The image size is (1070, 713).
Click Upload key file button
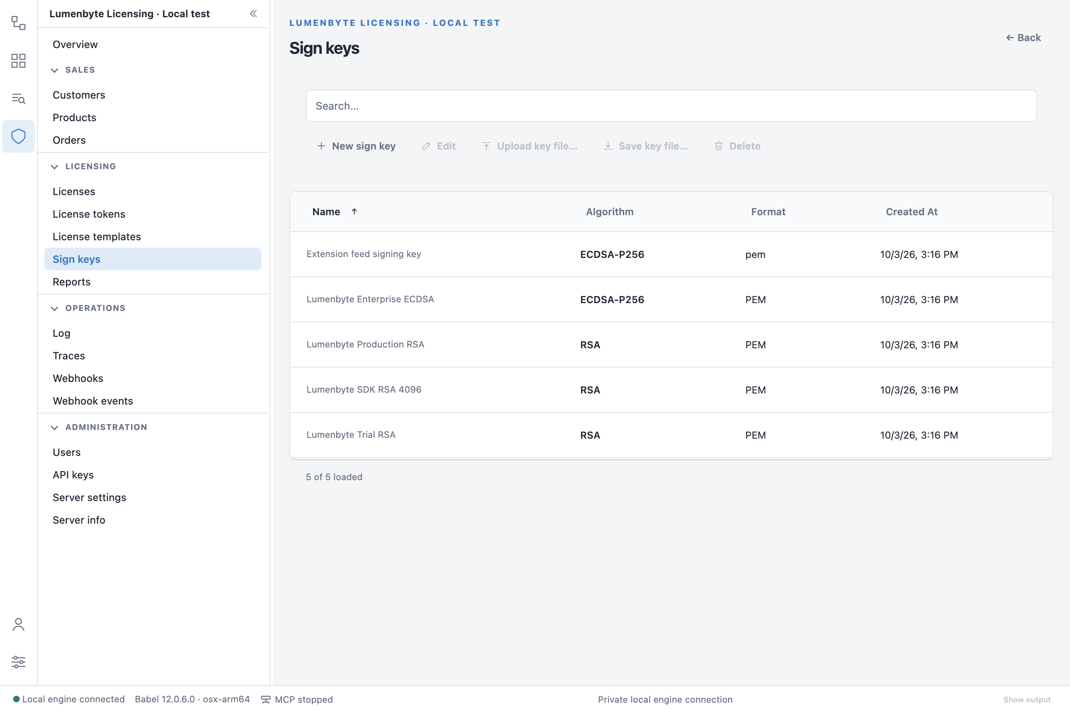coord(530,146)
